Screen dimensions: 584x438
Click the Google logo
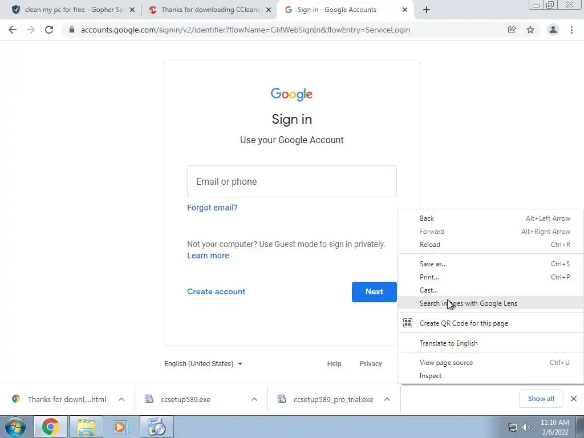pyautogui.click(x=291, y=94)
